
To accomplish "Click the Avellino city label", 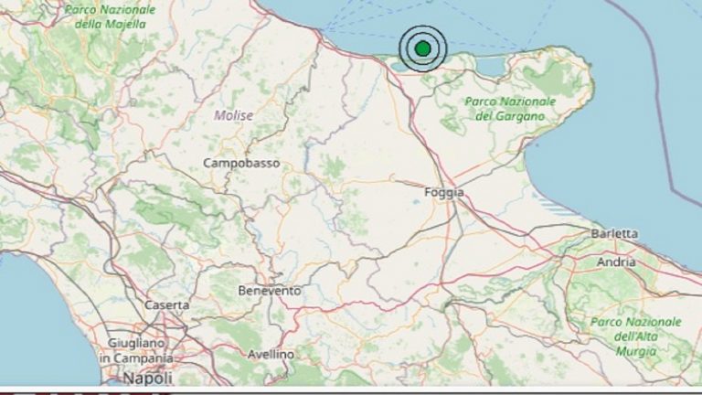I will [x=271, y=354].
